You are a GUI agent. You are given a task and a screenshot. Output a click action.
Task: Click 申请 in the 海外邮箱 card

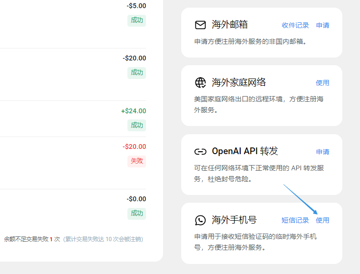tap(322, 25)
